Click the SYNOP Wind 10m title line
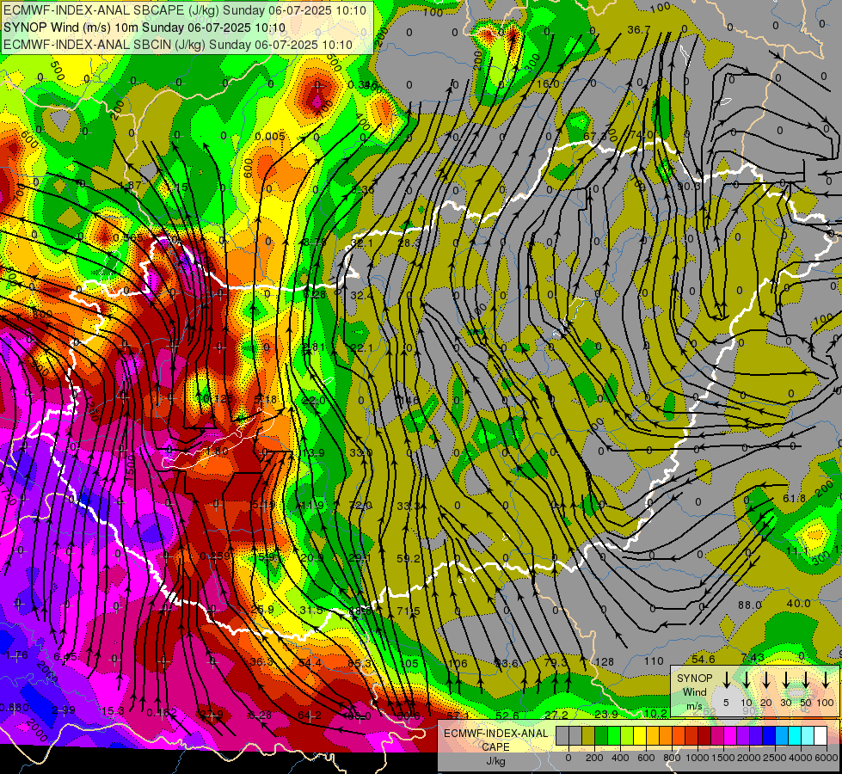 144,28
